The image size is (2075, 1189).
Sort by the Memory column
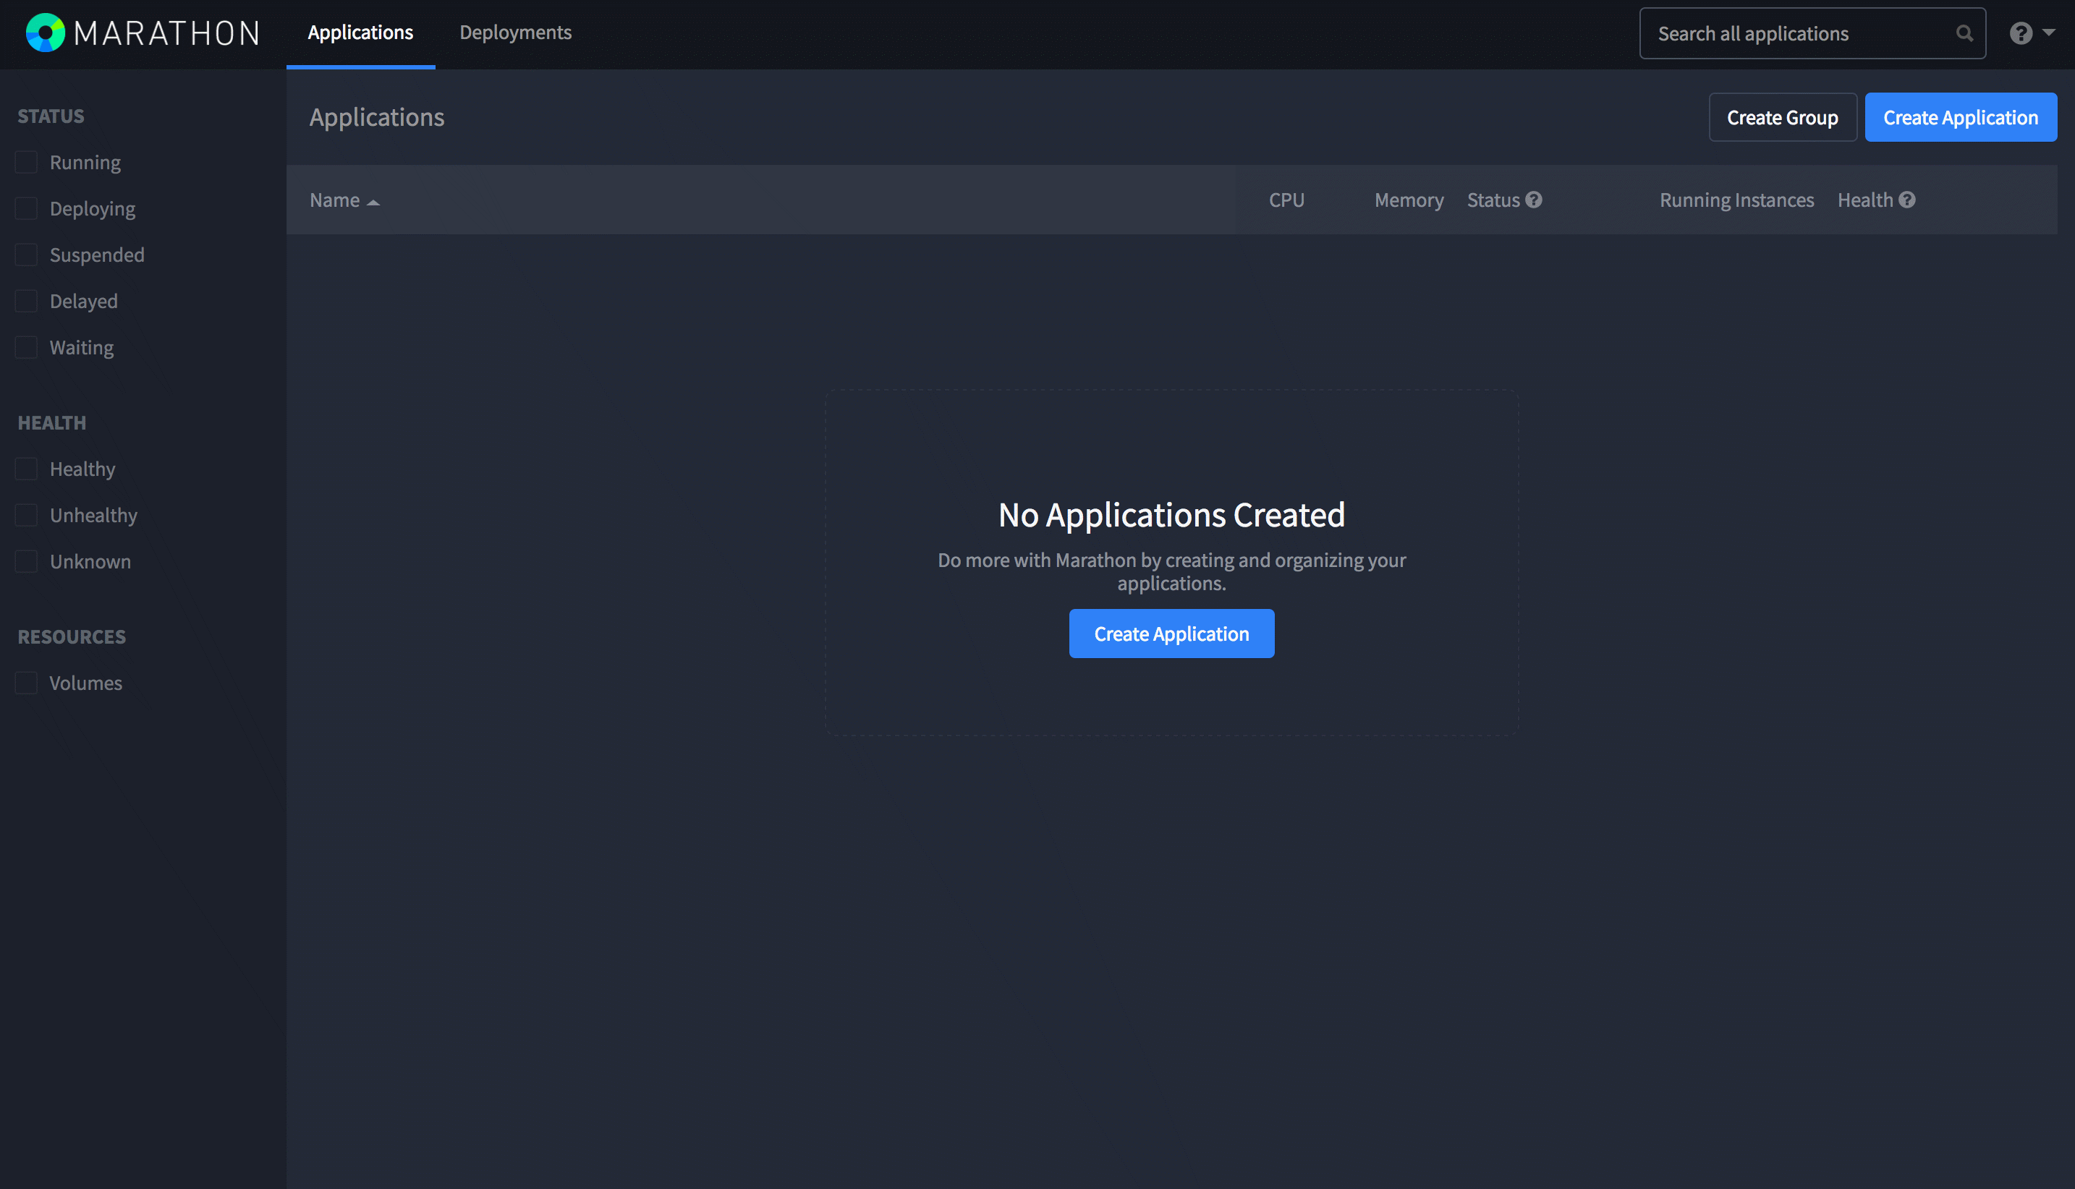[1409, 200]
